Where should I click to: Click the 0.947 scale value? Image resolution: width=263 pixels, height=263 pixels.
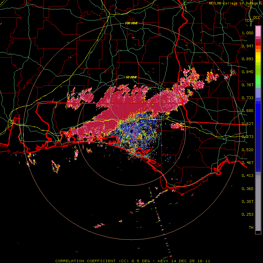click(x=248, y=46)
